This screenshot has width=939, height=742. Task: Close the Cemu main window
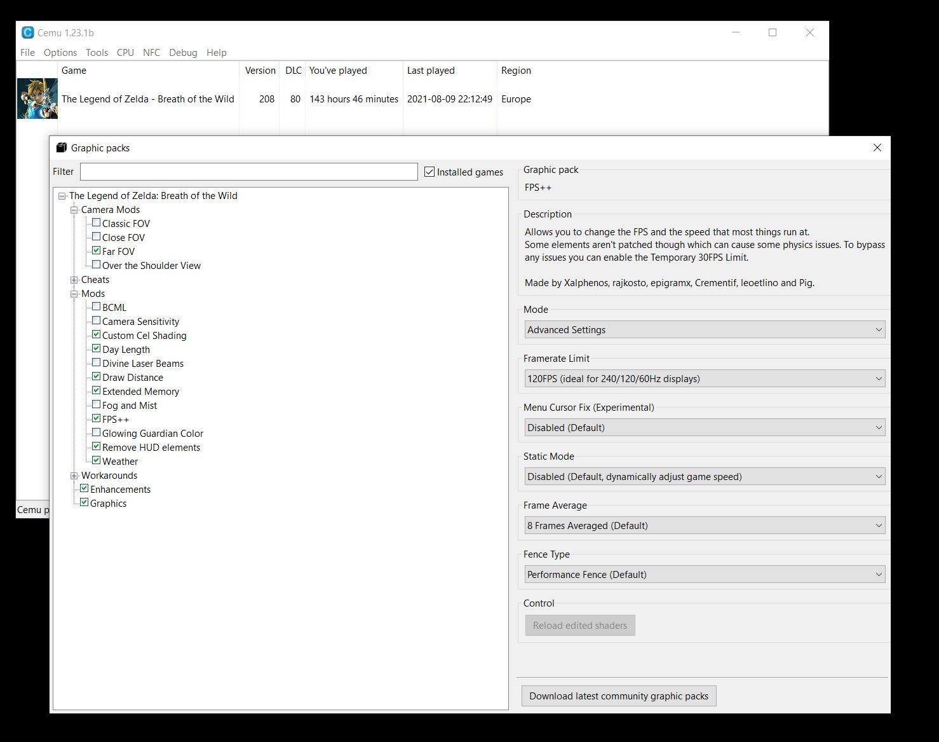[810, 32]
